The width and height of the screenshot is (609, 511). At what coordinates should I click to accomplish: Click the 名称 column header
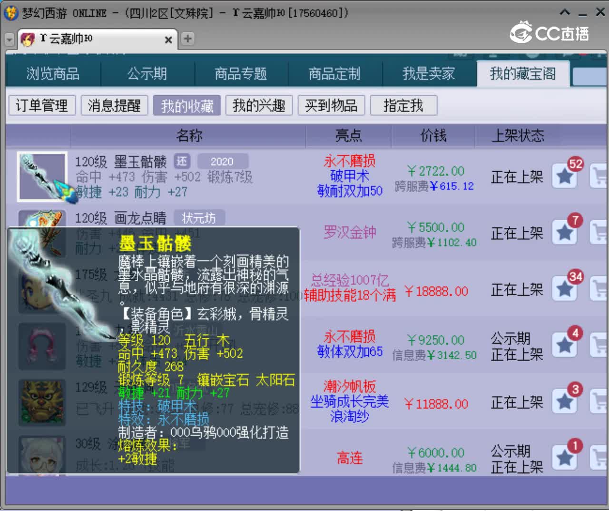(189, 136)
